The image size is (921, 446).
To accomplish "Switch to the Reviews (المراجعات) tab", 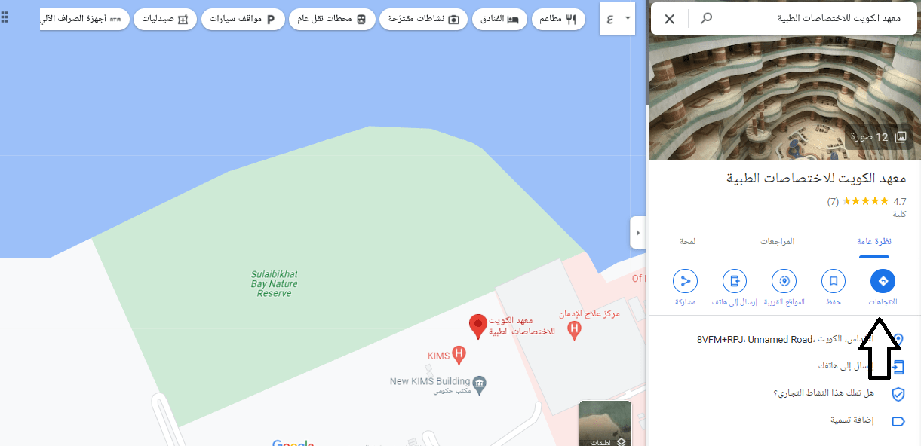I will (x=778, y=241).
